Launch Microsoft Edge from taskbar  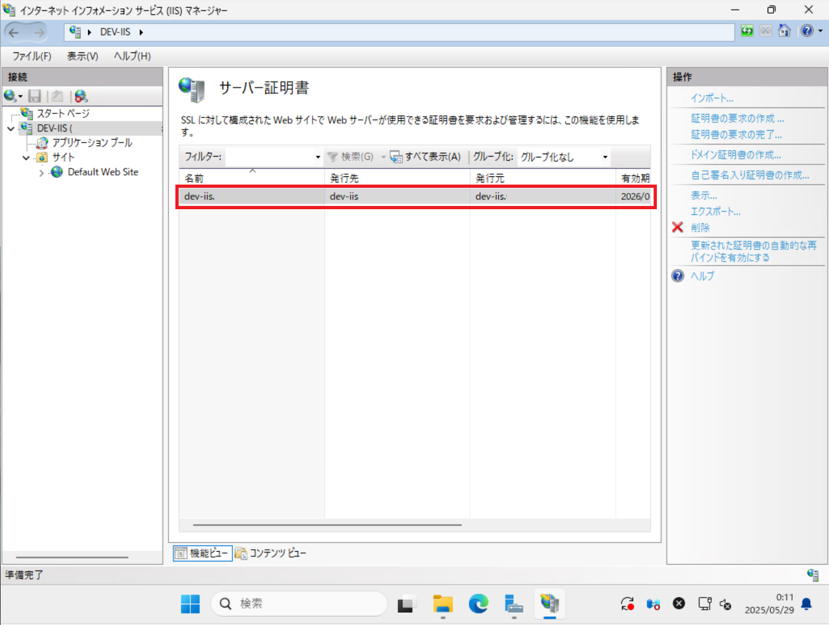(478, 604)
